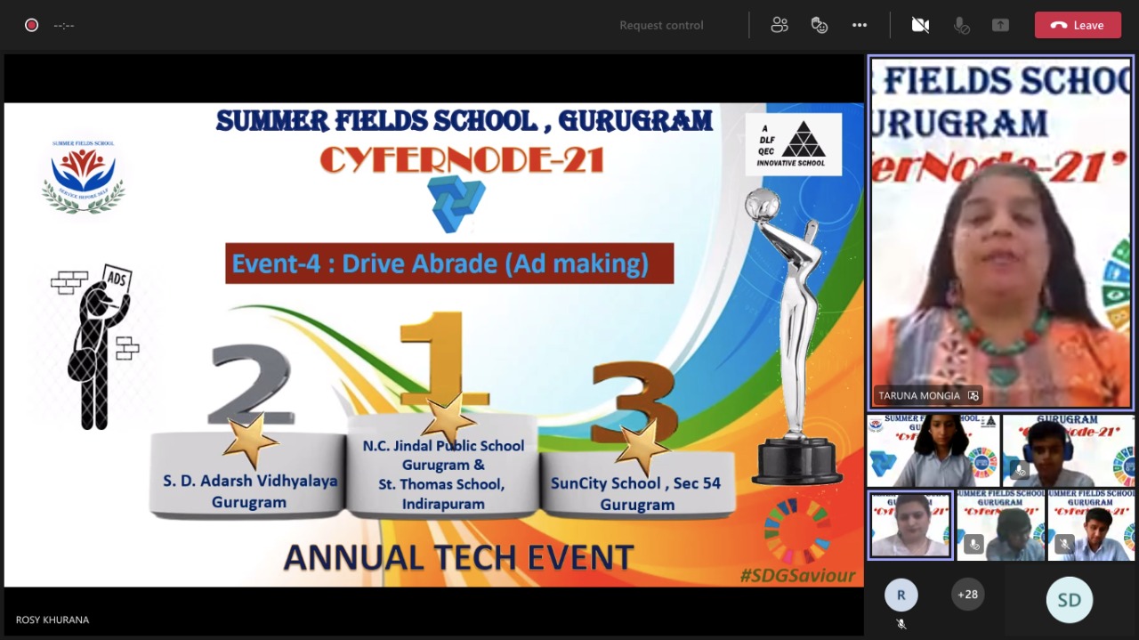Click the ANNUAL TECH EVENT heading

click(458, 557)
